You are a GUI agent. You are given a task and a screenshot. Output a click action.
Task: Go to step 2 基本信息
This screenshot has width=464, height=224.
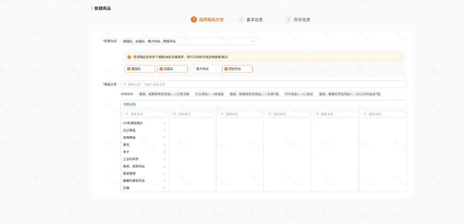[x=250, y=20]
